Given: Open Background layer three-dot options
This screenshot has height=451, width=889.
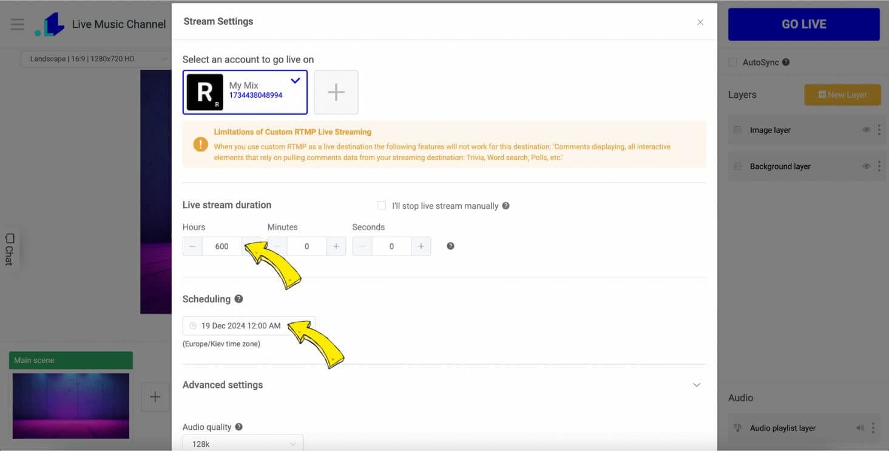Looking at the screenshot, I should [879, 166].
